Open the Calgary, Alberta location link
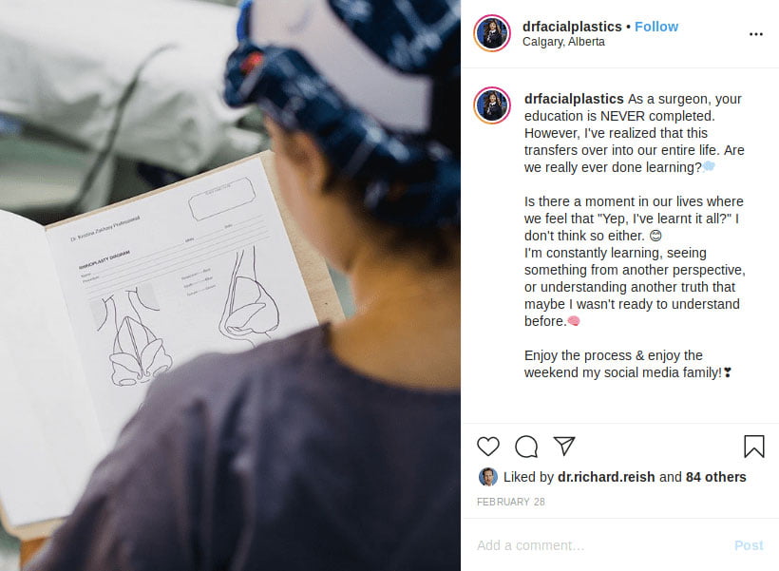 coord(563,42)
